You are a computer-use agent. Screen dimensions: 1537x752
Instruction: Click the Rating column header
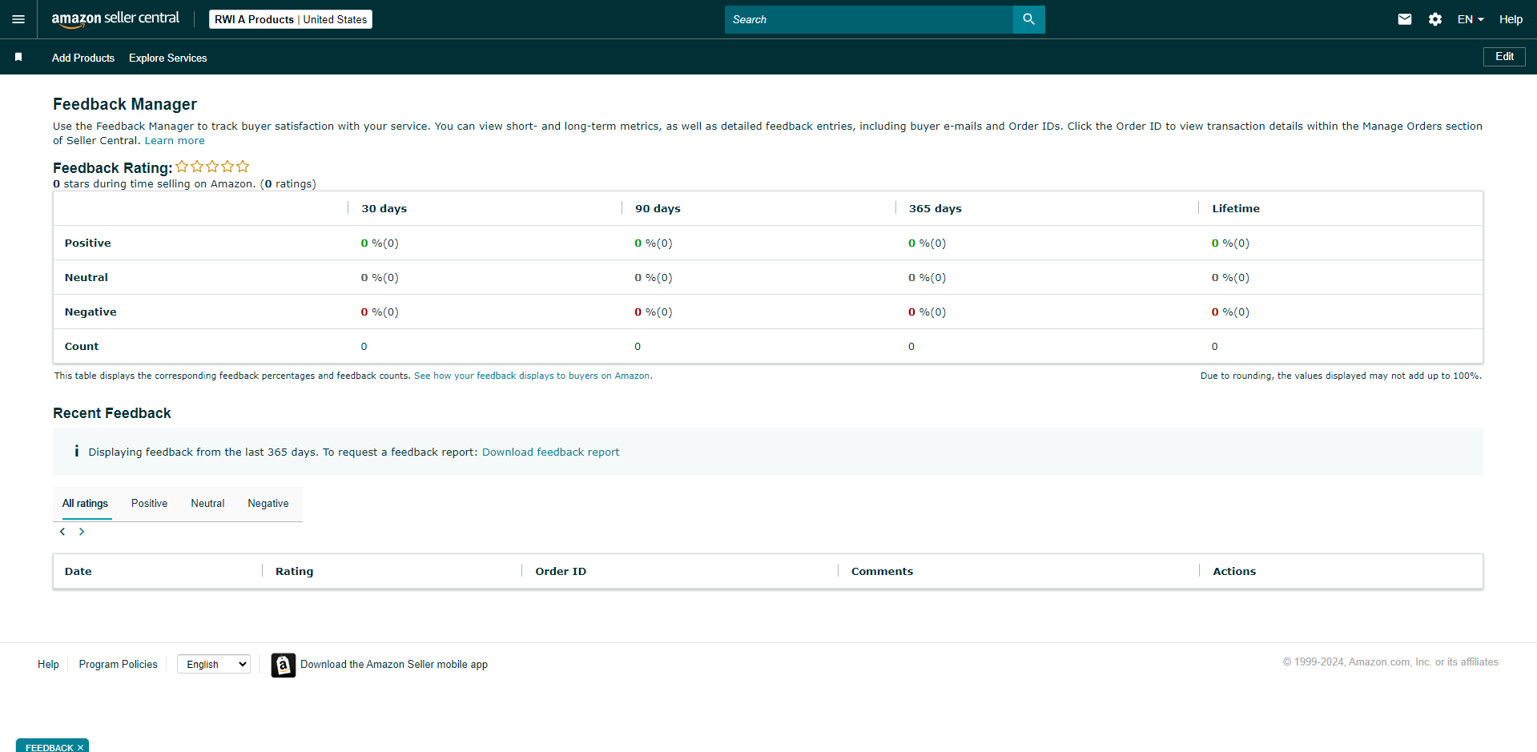pos(294,571)
